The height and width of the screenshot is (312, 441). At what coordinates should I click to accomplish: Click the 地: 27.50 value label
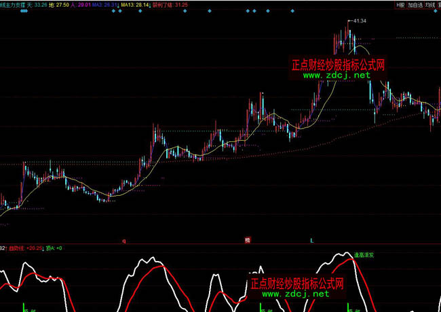pos(62,4)
